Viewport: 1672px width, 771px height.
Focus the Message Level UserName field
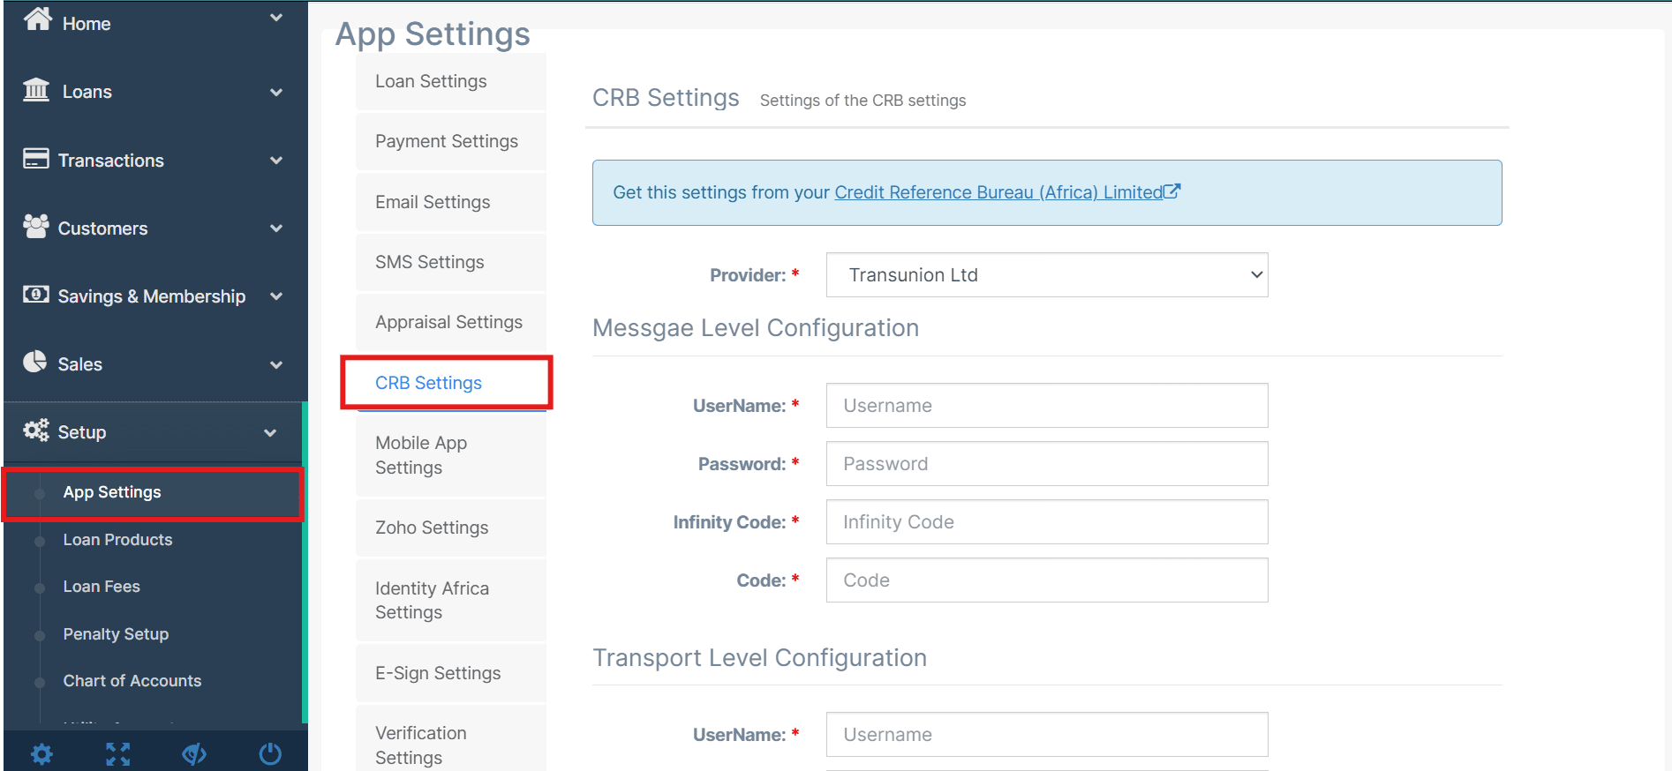click(1047, 406)
